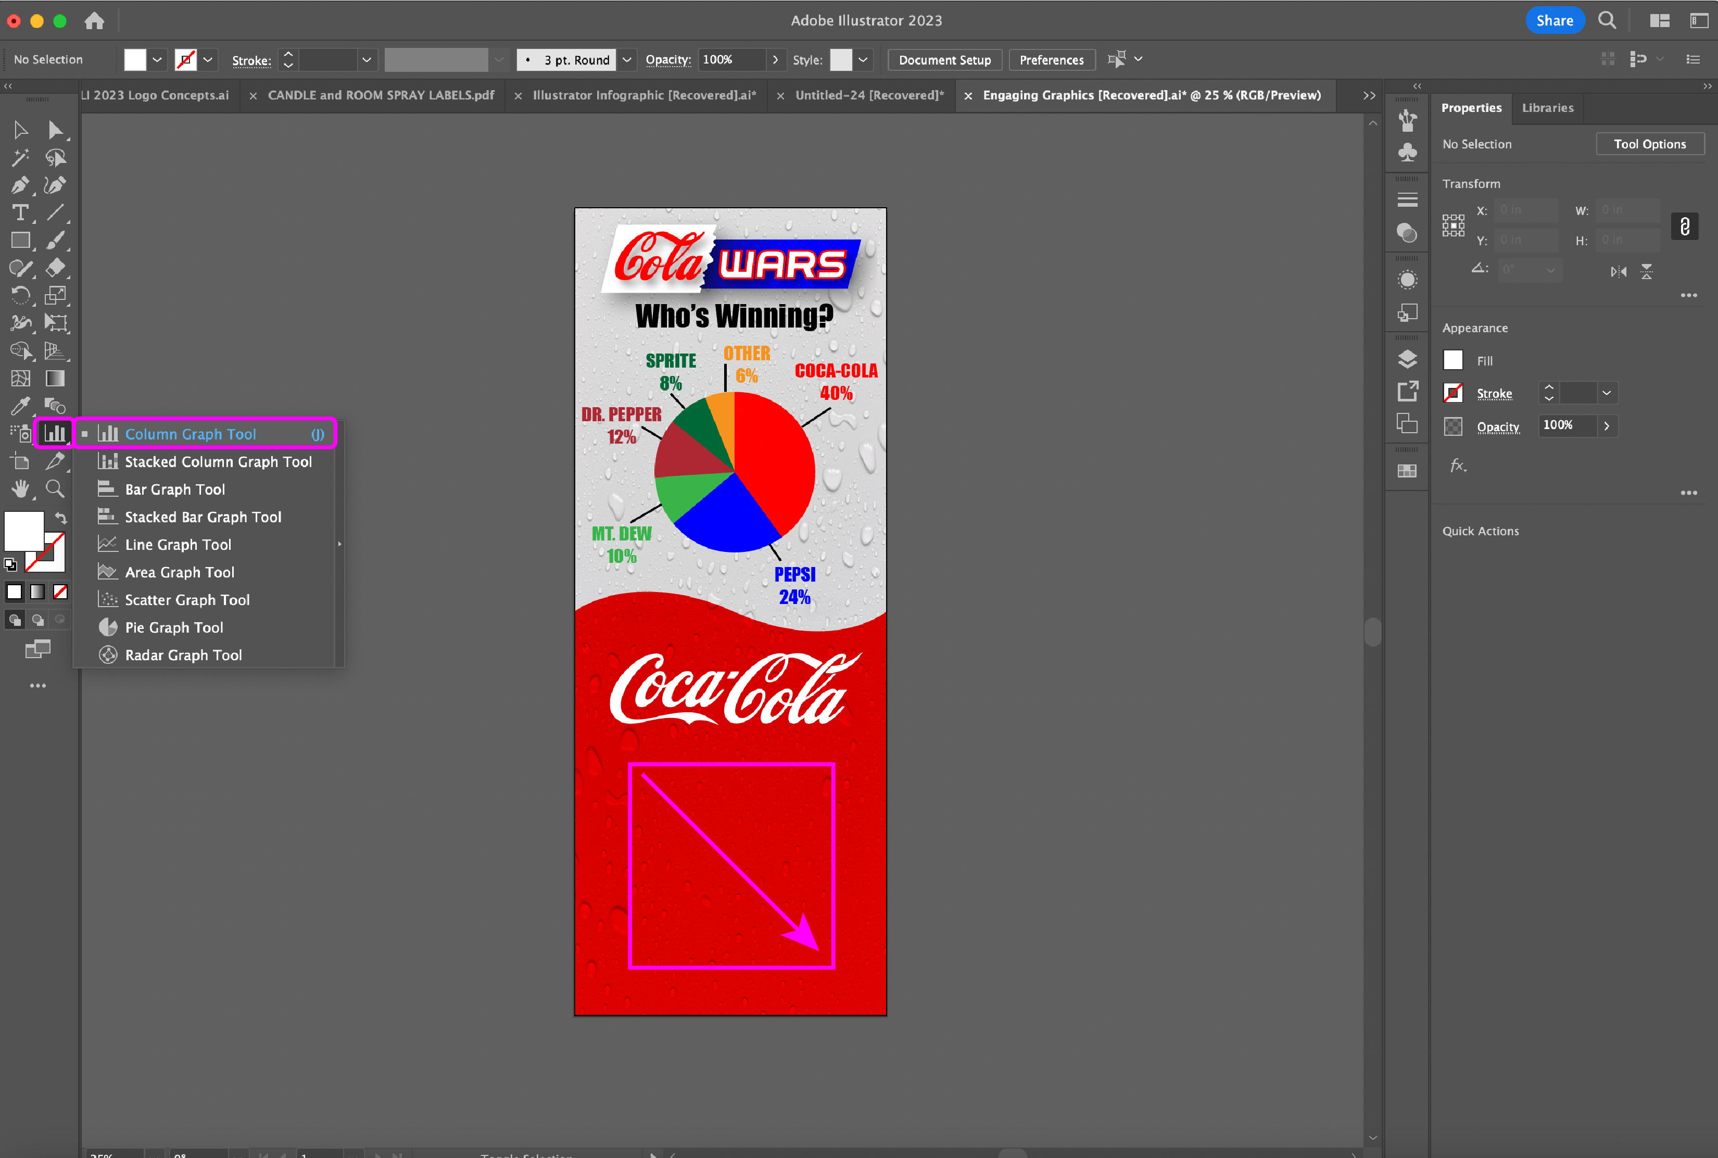The image size is (1718, 1158).
Task: Open stroke weight dropdown in Appearance section
Action: pyautogui.click(x=1606, y=393)
